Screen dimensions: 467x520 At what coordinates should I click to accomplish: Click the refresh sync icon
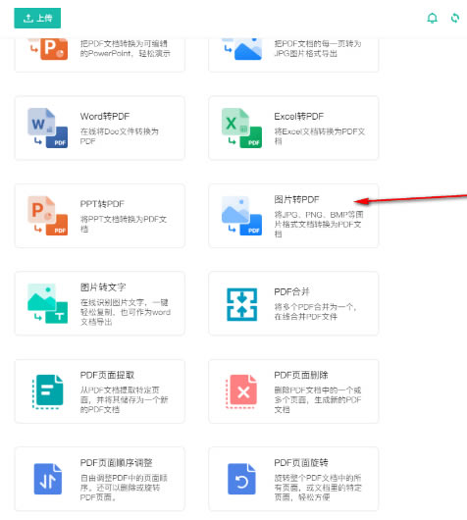pos(455,18)
